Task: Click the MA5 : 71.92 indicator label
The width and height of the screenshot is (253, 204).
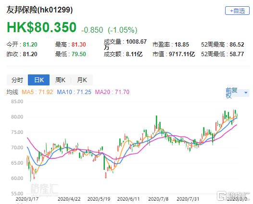Action: (37, 92)
